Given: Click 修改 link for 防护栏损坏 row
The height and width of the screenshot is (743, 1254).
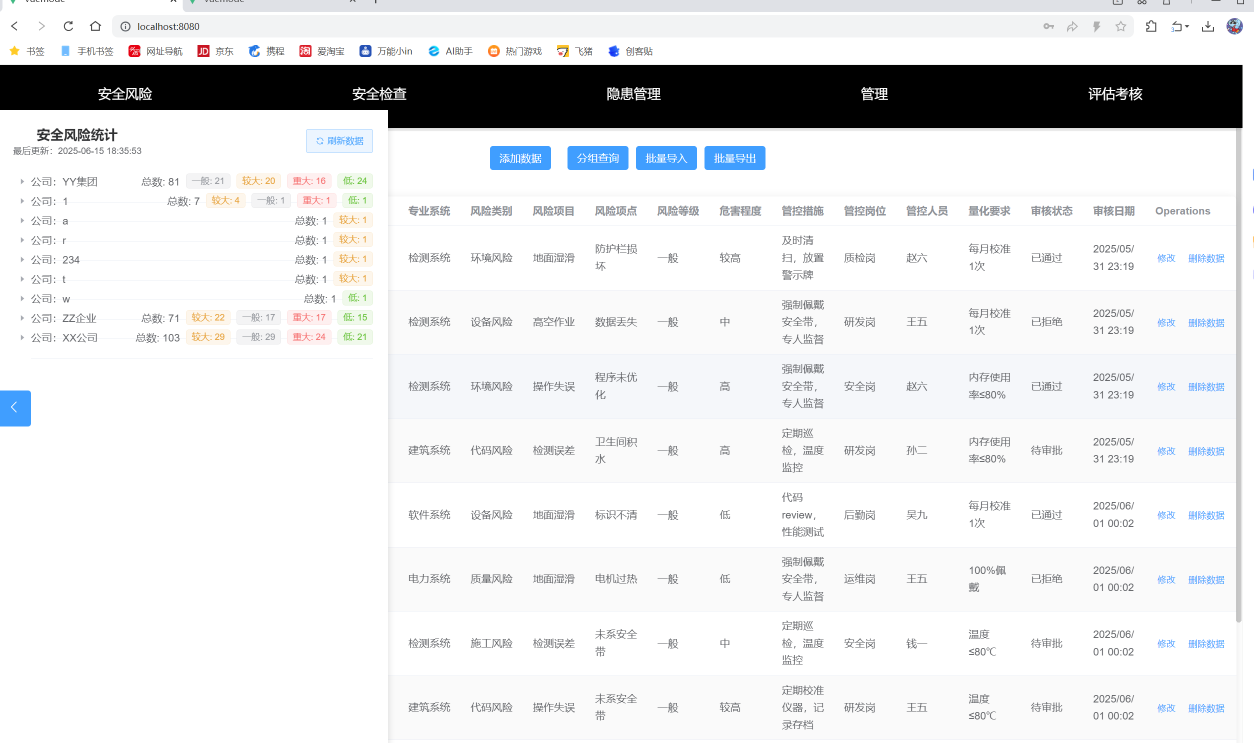Looking at the screenshot, I should click(1165, 258).
